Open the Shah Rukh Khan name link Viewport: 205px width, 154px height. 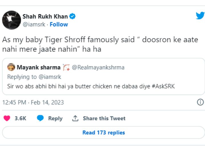click(x=45, y=17)
